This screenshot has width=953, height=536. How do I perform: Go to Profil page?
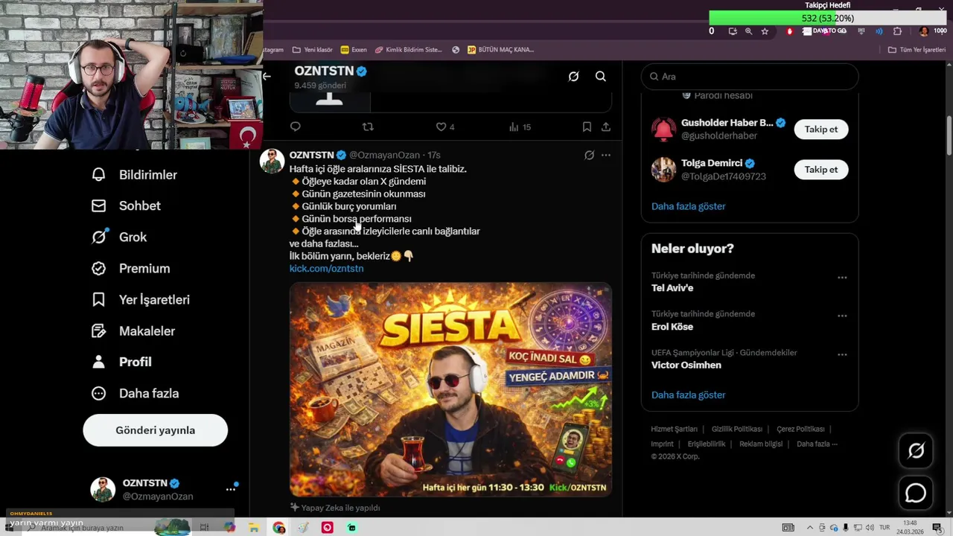(x=121, y=362)
